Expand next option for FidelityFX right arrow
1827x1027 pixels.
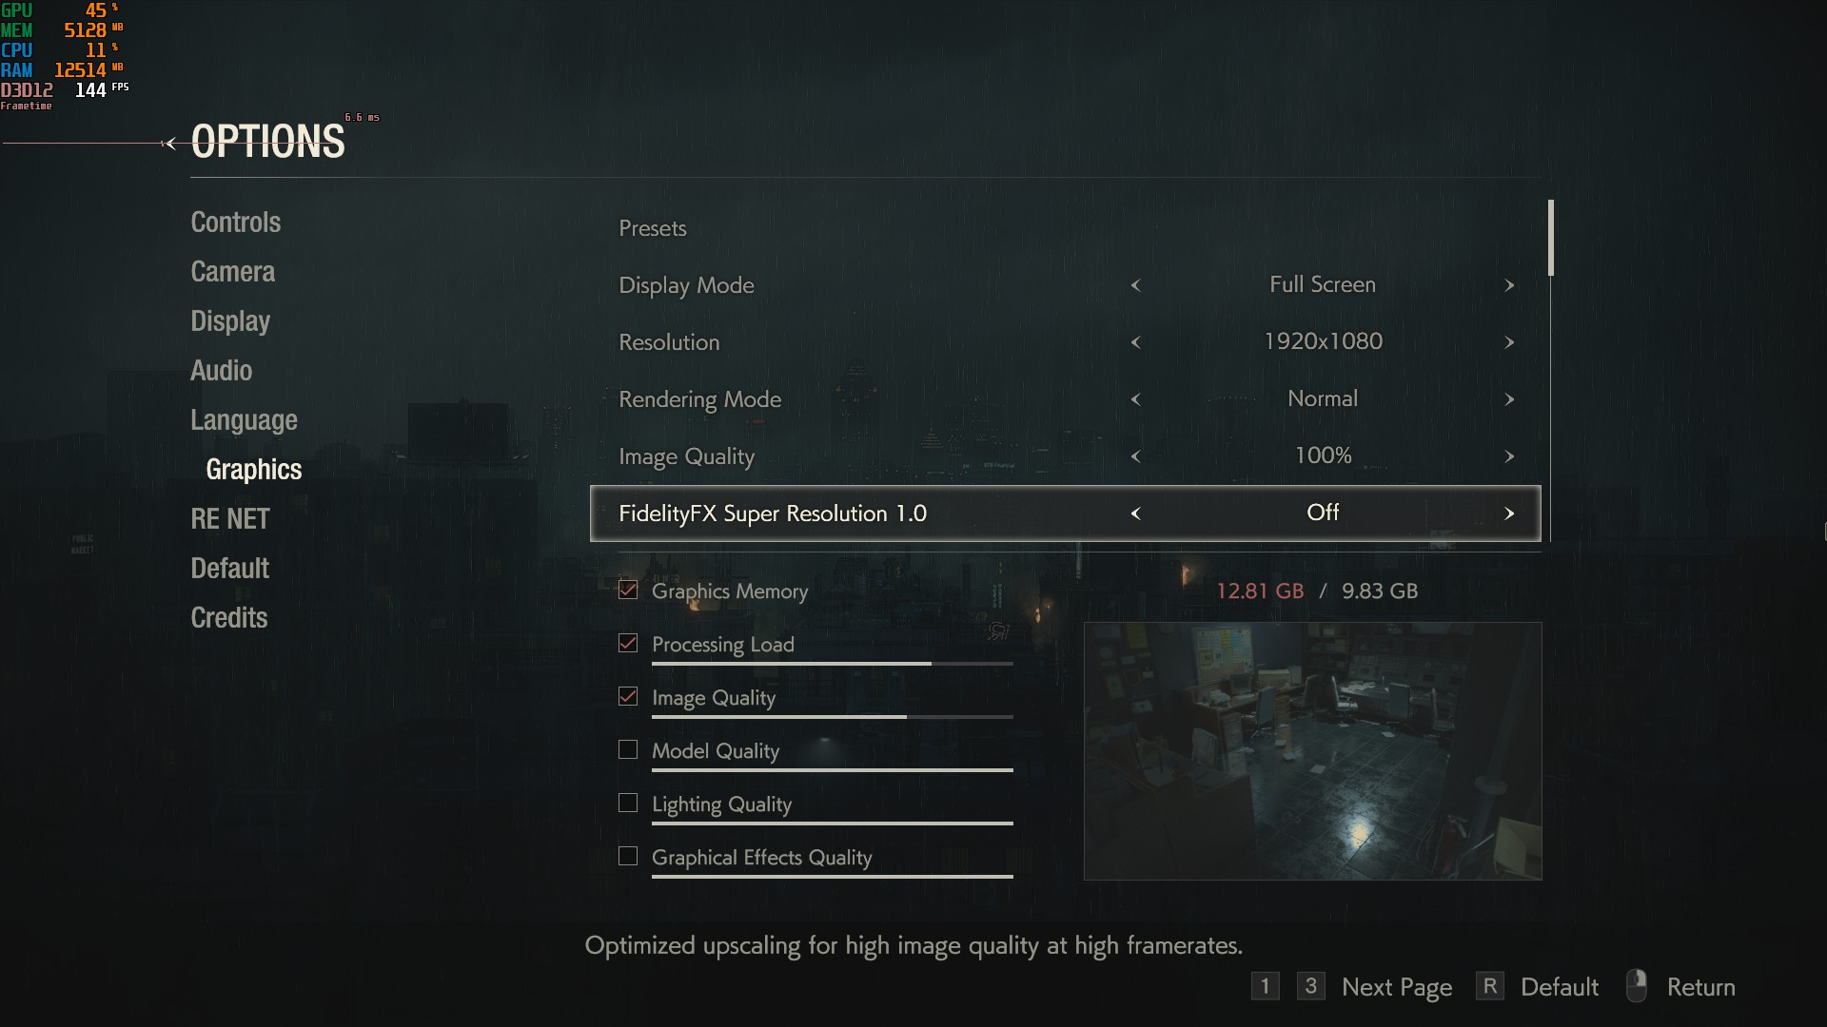1511,513
